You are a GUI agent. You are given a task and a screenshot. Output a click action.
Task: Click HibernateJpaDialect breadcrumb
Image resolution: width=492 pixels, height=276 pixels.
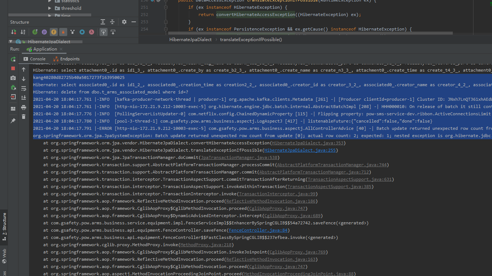click(190, 39)
